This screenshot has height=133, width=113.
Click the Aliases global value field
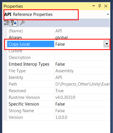click(x=82, y=37)
